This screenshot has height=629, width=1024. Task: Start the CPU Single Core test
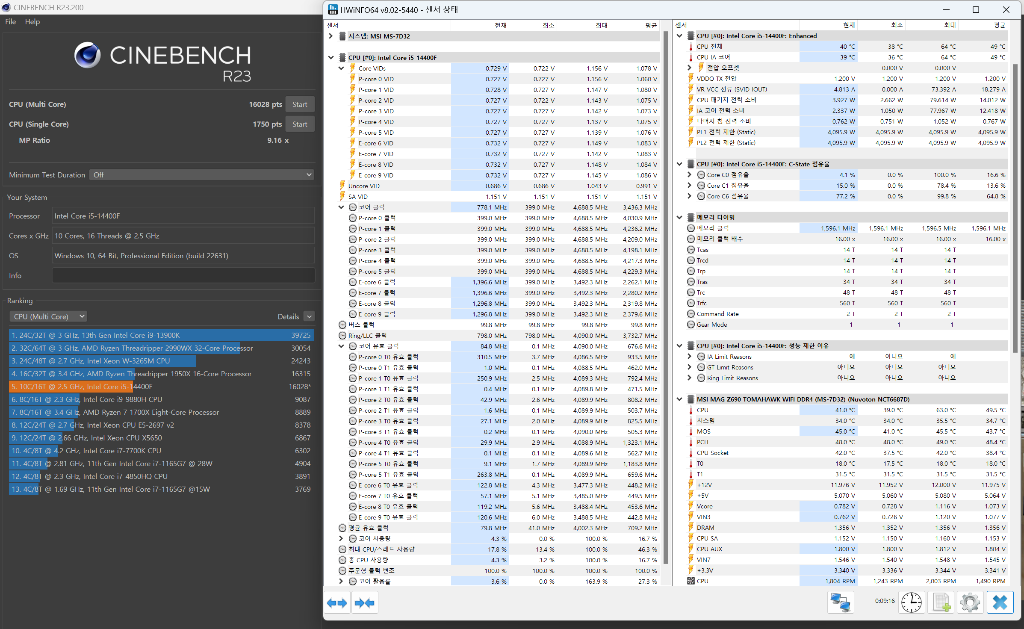click(x=300, y=124)
